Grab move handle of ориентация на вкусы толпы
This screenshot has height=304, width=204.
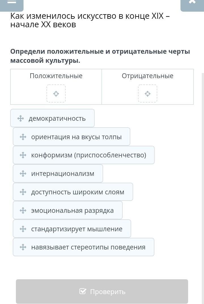click(x=23, y=137)
